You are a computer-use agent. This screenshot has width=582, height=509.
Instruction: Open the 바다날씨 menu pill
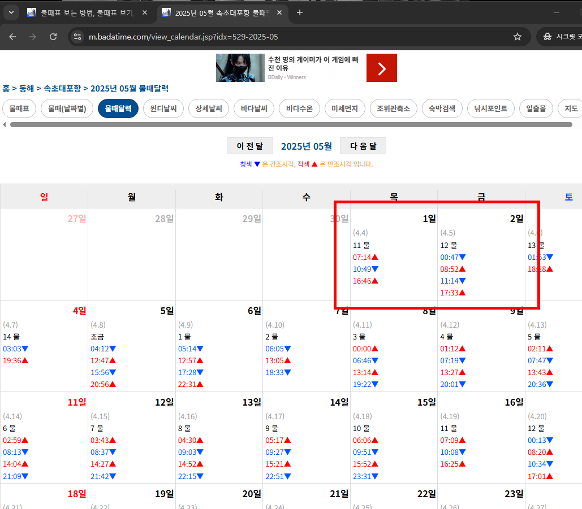tap(254, 108)
